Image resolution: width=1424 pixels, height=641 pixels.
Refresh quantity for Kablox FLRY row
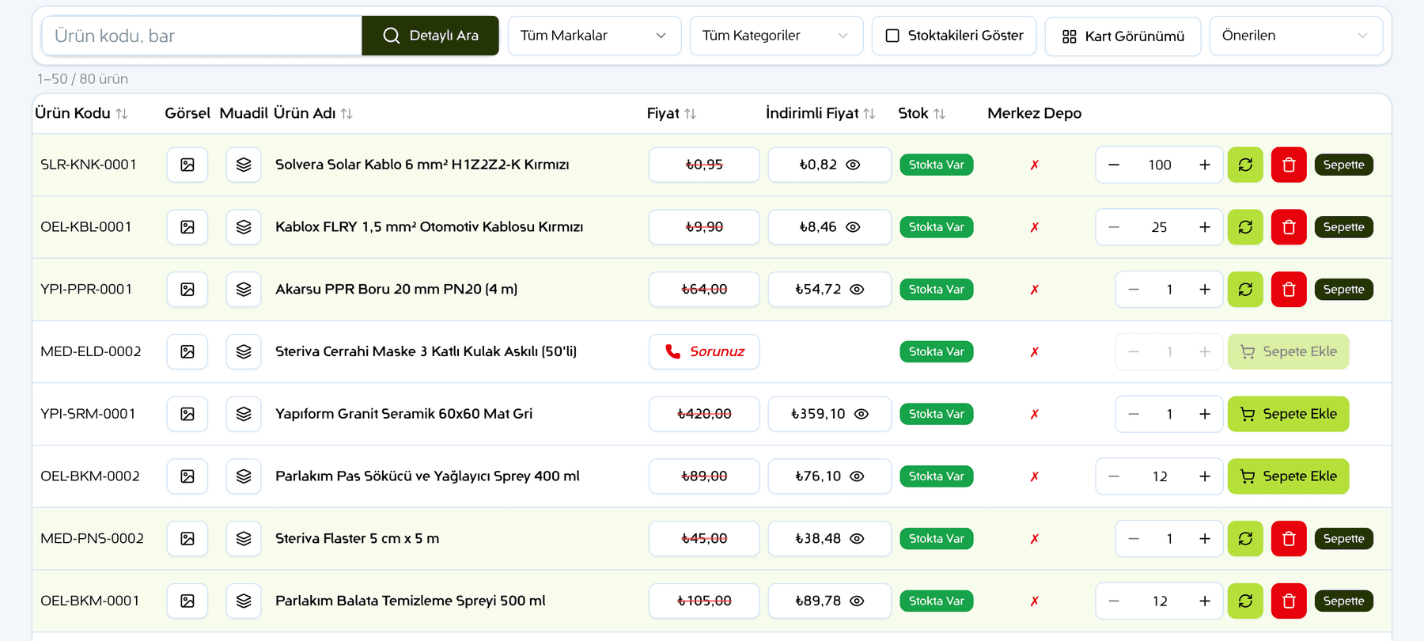[1245, 227]
